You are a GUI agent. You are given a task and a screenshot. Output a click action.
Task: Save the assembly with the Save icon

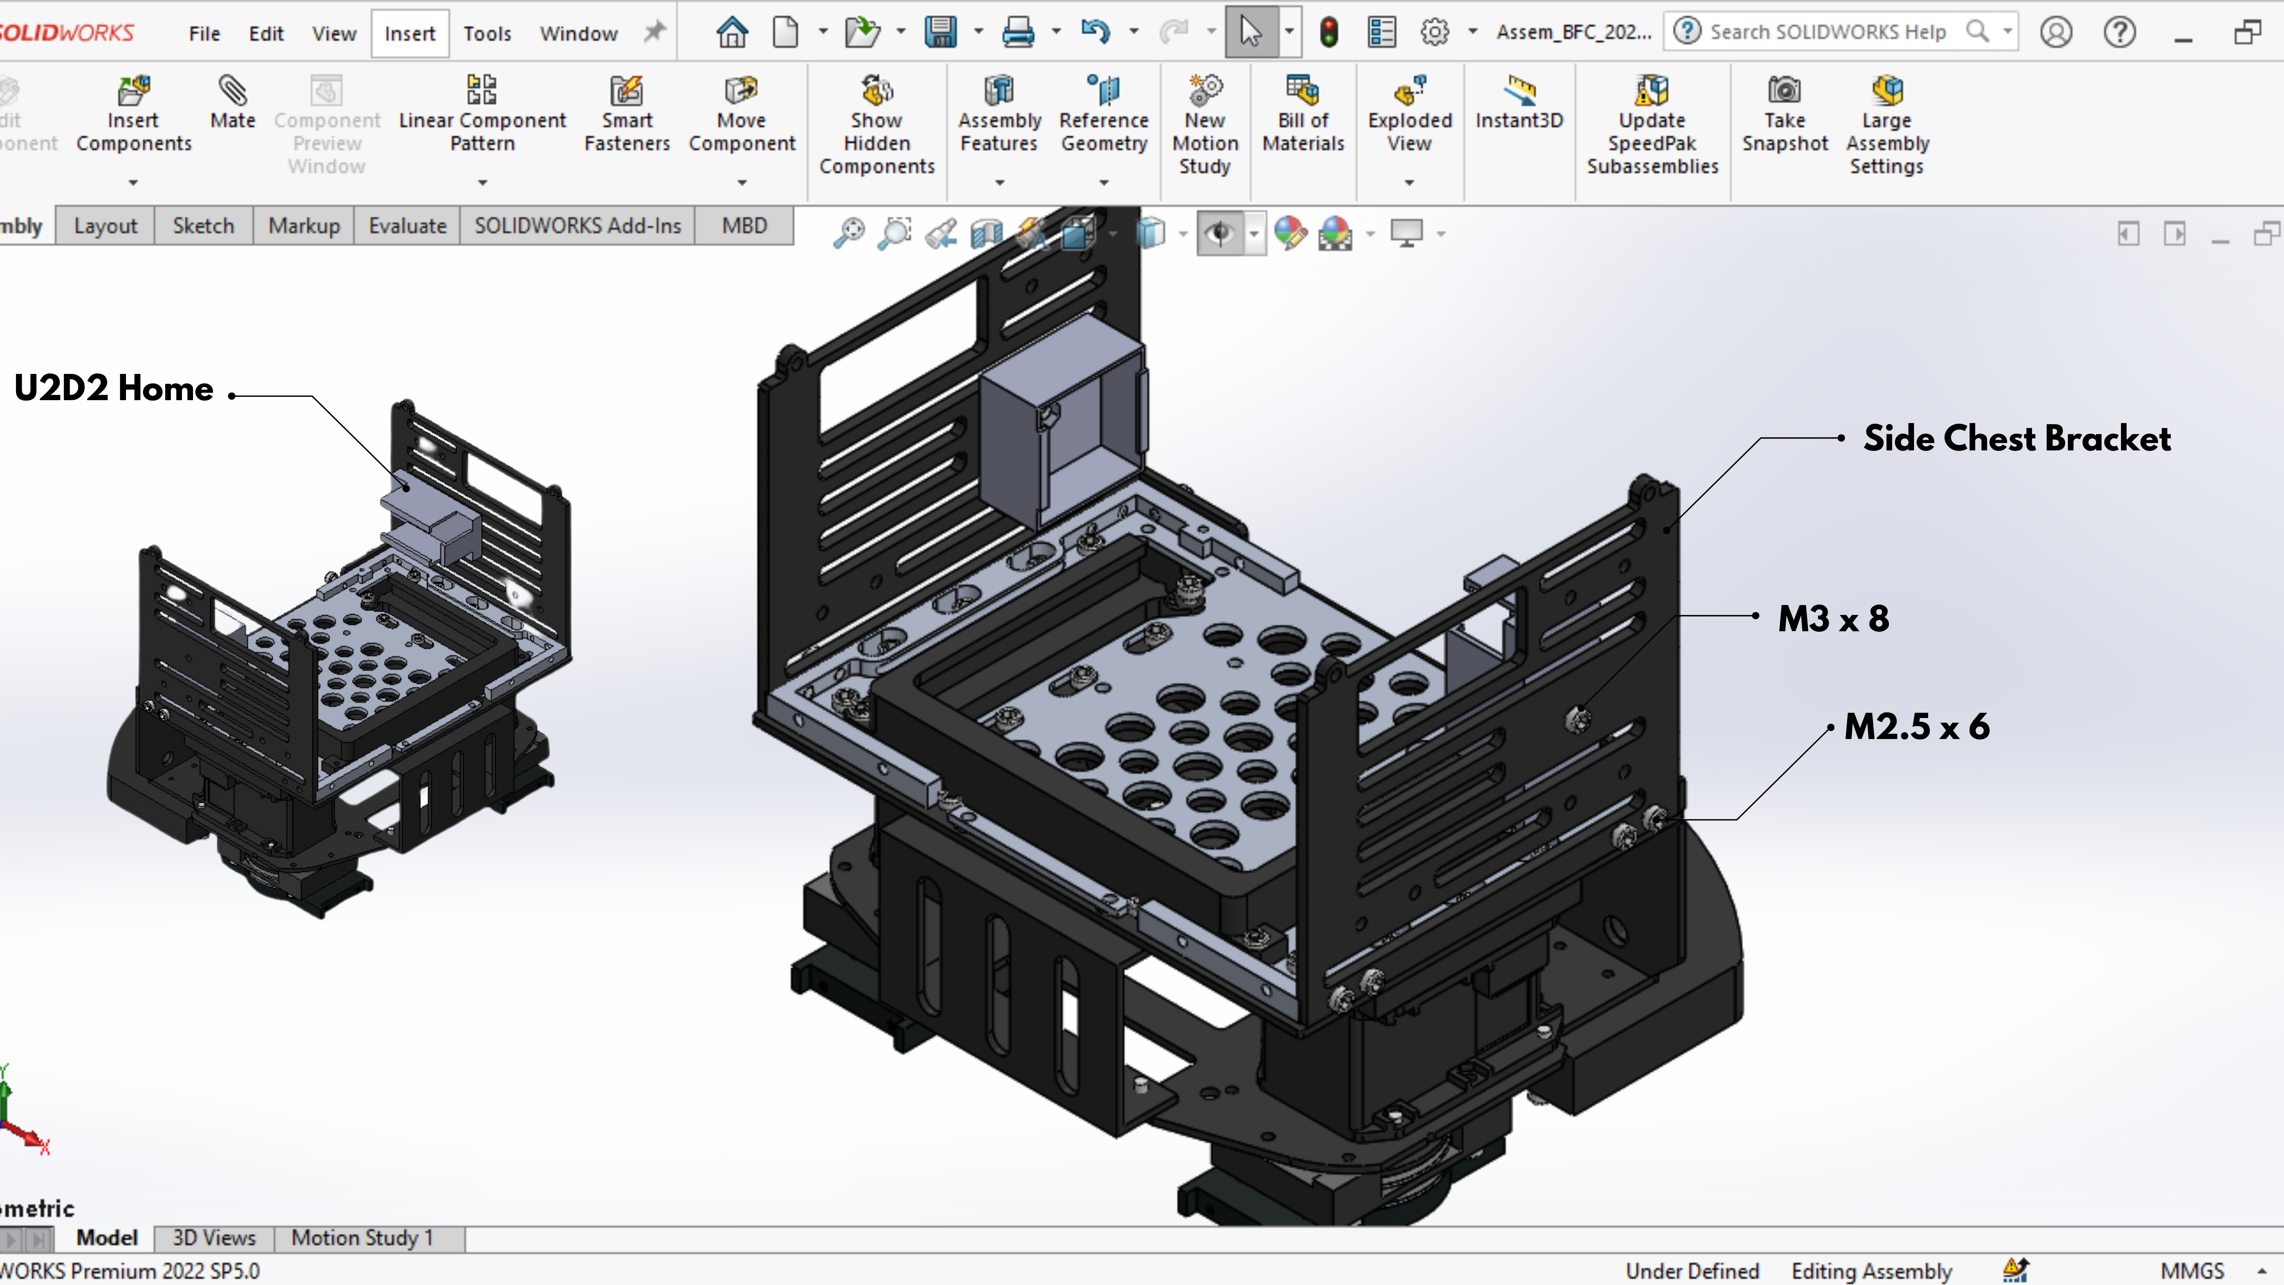(x=940, y=33)
